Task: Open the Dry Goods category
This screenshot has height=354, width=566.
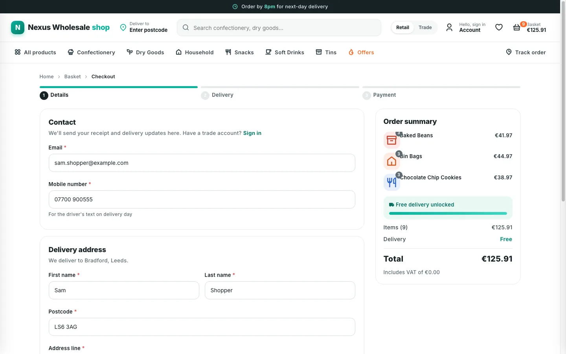Action: pyautogui.click(x=145, y=52)
